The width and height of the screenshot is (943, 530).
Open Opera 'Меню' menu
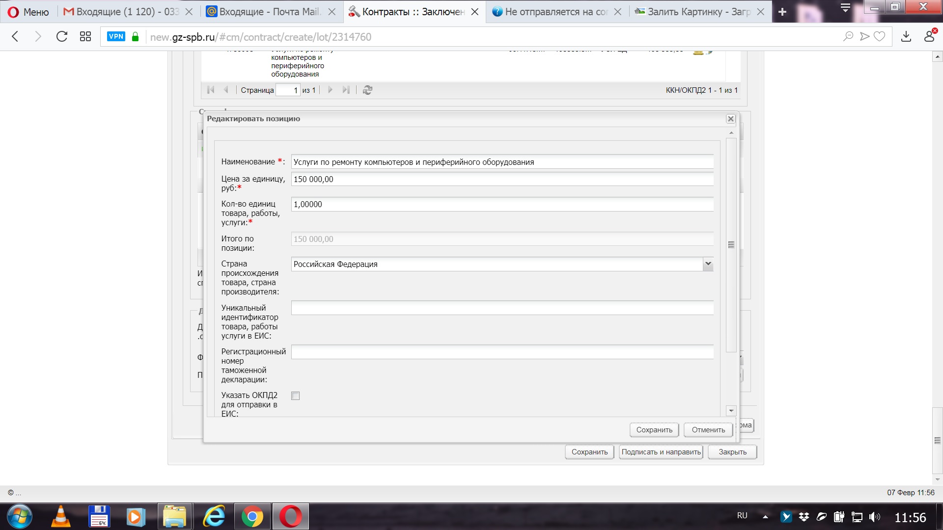click(28, 12)
